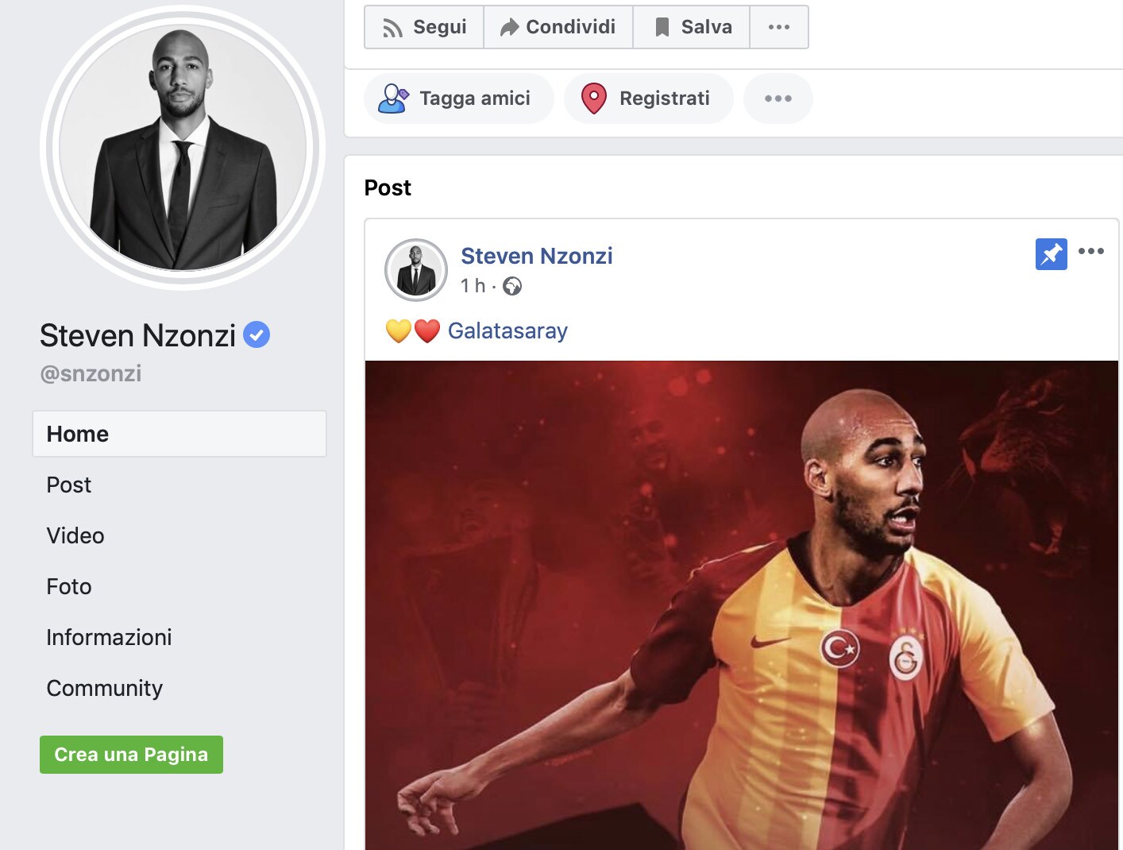Click the green Crea una Pagina button
Viewport: 1123px width, 850px height.
click(x=131, y=755)
